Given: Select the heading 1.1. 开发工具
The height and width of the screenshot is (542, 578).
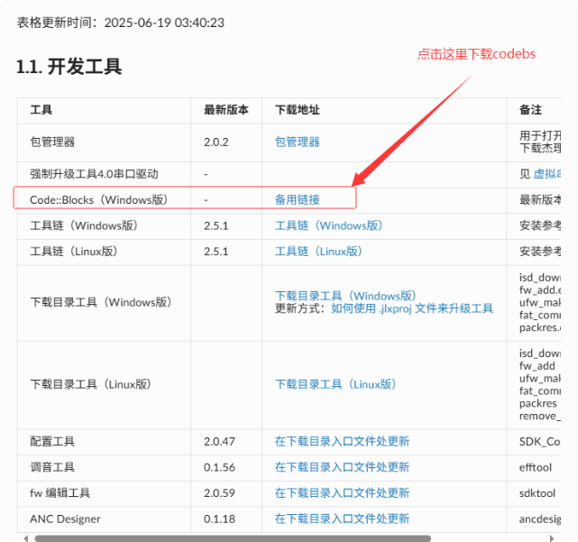Looking at the screenshot, I should tap(69, 67).
